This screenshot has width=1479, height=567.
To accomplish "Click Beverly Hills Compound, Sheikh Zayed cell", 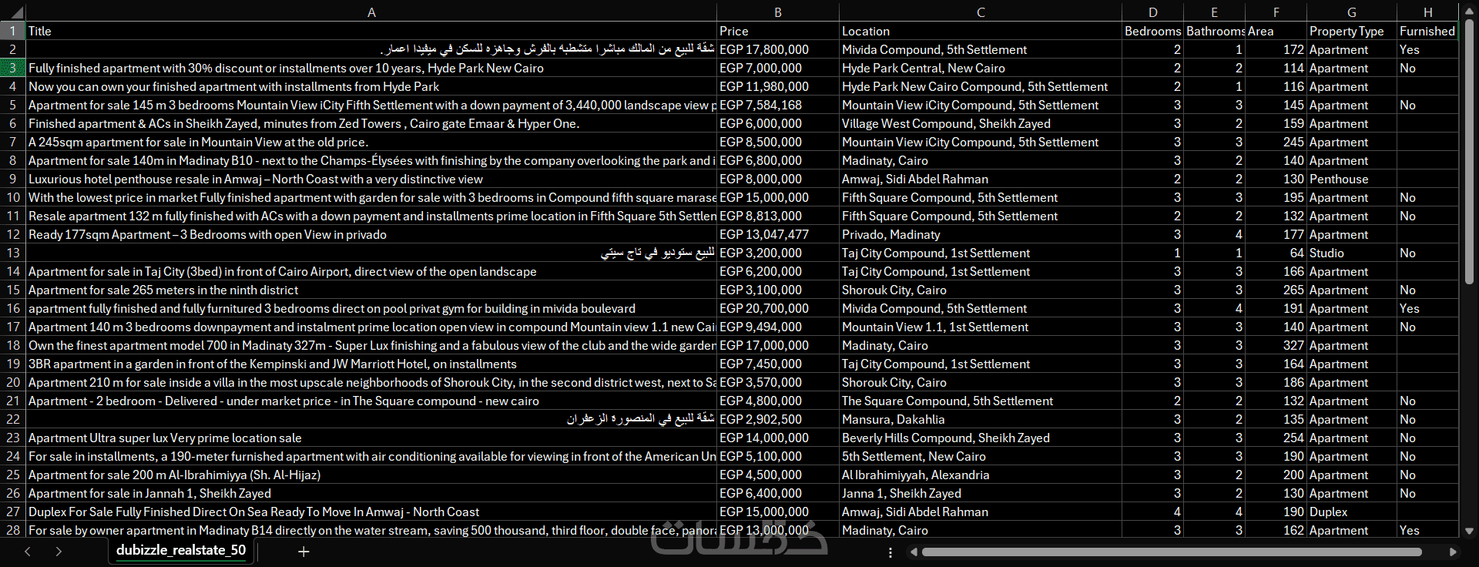I will click(x=981, y=438).
